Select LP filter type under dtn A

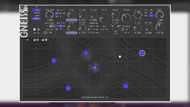click(57, 13)
